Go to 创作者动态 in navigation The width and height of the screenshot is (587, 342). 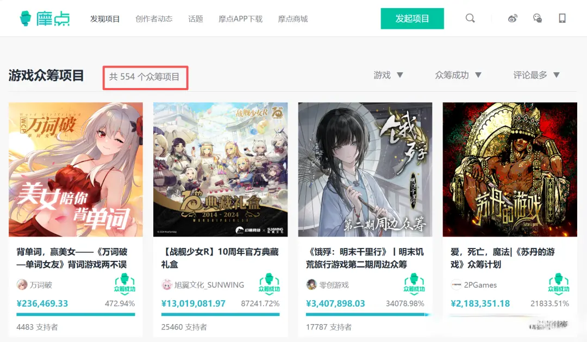(x=154, y=18)
